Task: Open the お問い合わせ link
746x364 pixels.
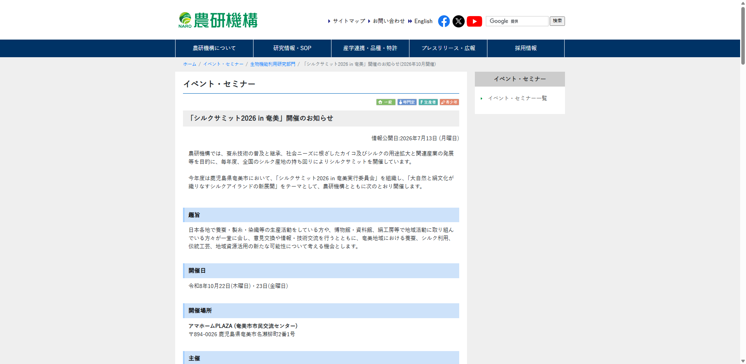Action: [x=389, y=21]
